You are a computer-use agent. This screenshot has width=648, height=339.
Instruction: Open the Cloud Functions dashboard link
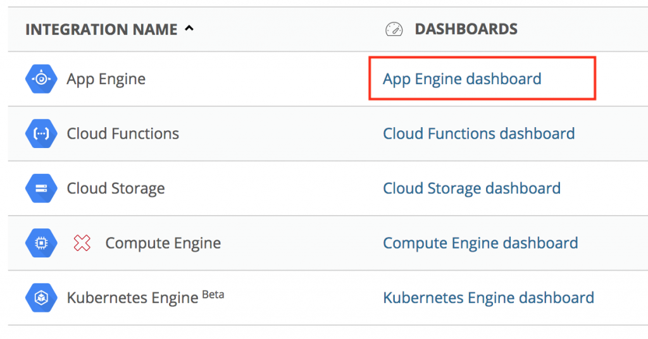pyautogui.click(x=478, y=134)
